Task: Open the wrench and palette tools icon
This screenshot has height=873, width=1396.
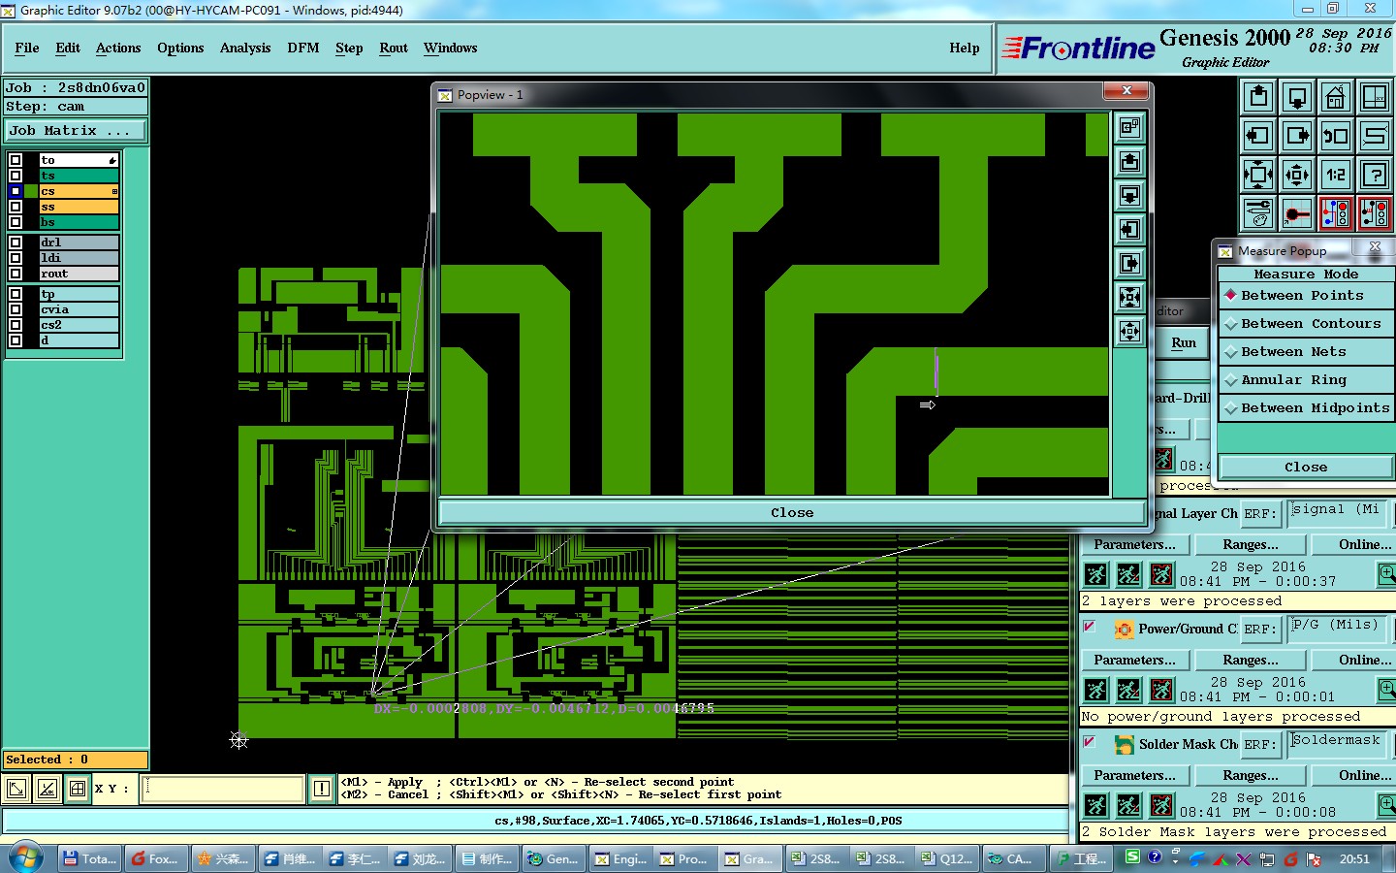Action: tap(1258, 213)
